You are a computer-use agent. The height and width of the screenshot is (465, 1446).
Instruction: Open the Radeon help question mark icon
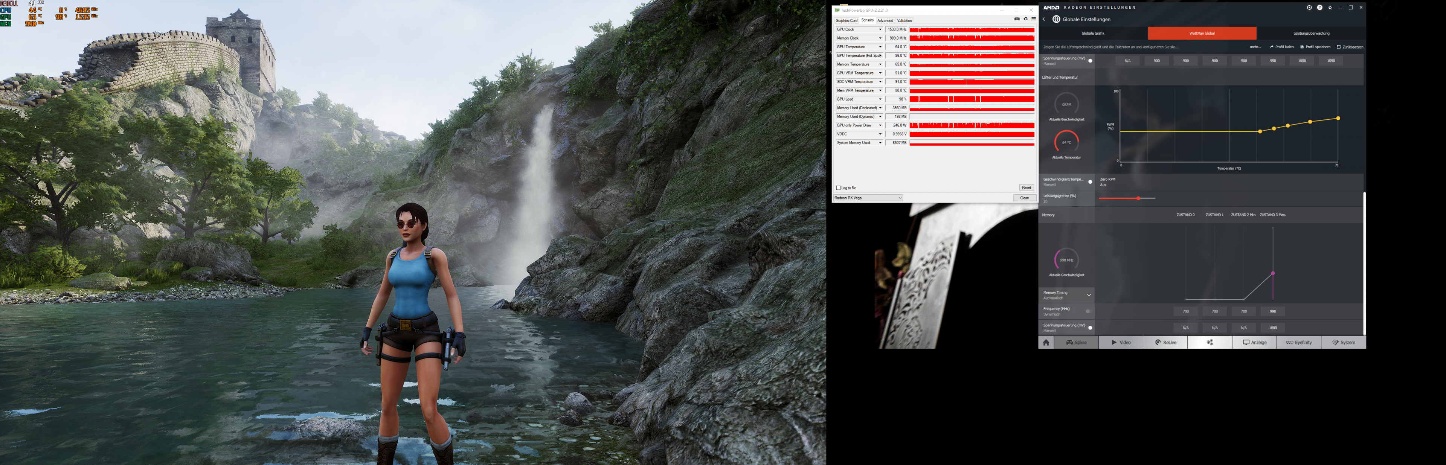[x=1320, y=8]
